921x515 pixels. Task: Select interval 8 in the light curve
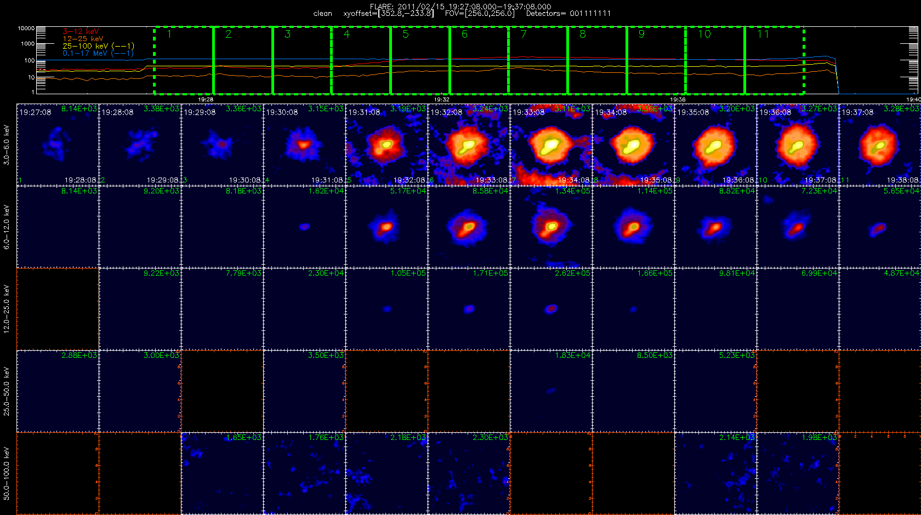597,60
